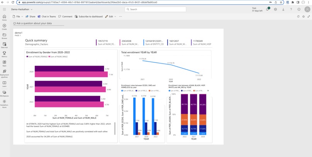Screen dimensions: 312x157
Task: Open the Help question mark
Action: pyautogui.click(x=291, y=9)
